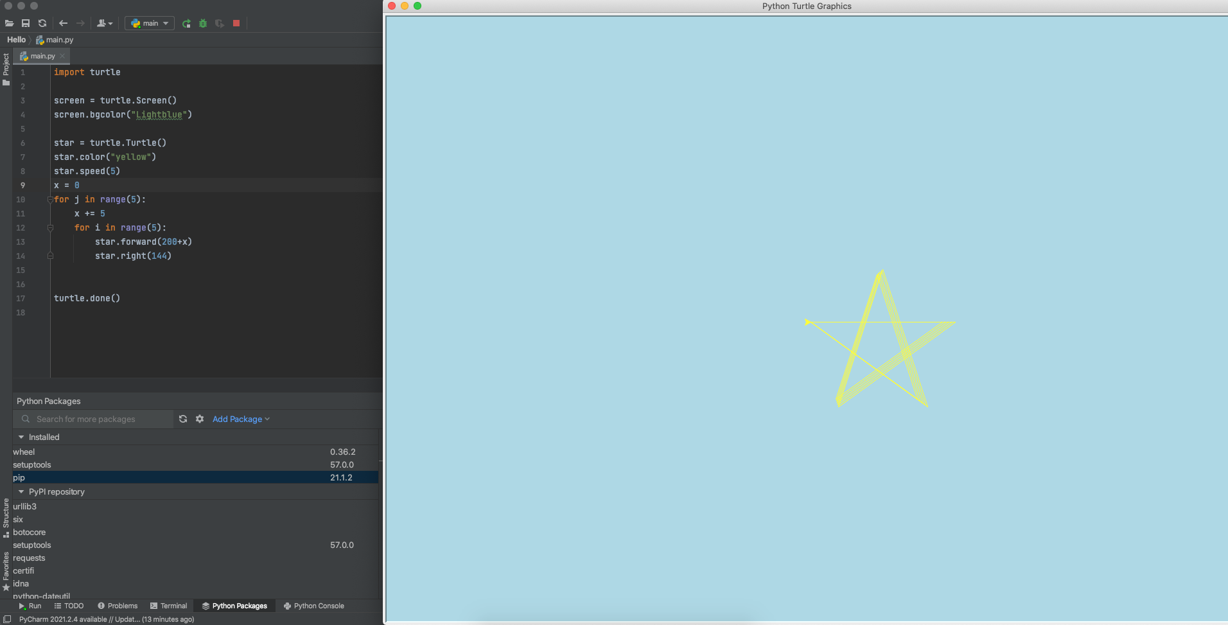Viewport: 1228px width, 625px height.
Task: Click the Run with Coverage icon
Action: (x=220, y=23)
